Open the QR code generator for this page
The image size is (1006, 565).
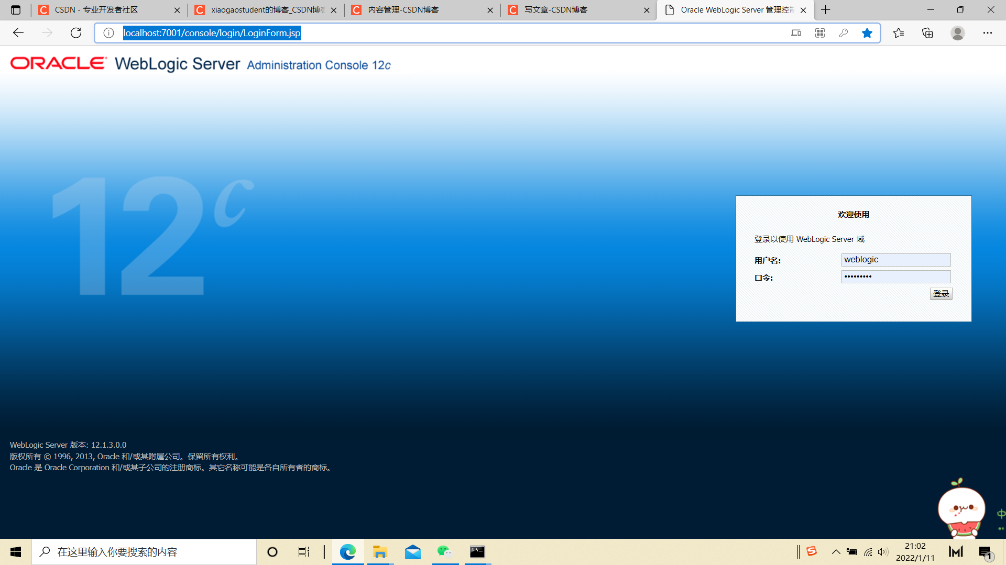[819, 32]
